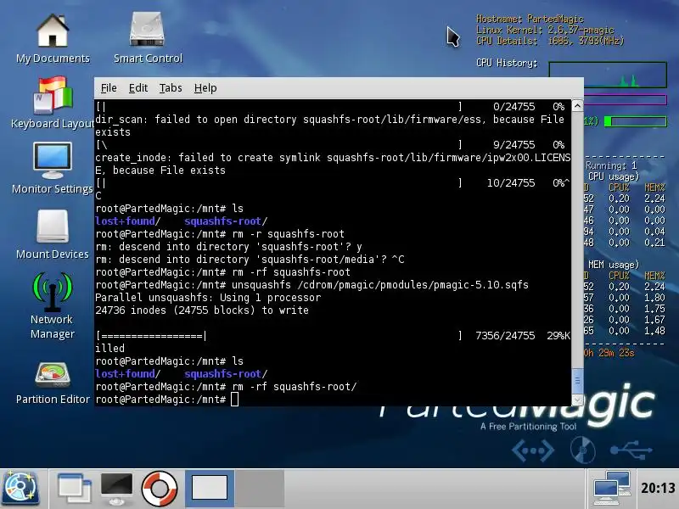Switch to the first workspace in pager
The width and height of the screenshot is (679, 509).
coord(210,489)
